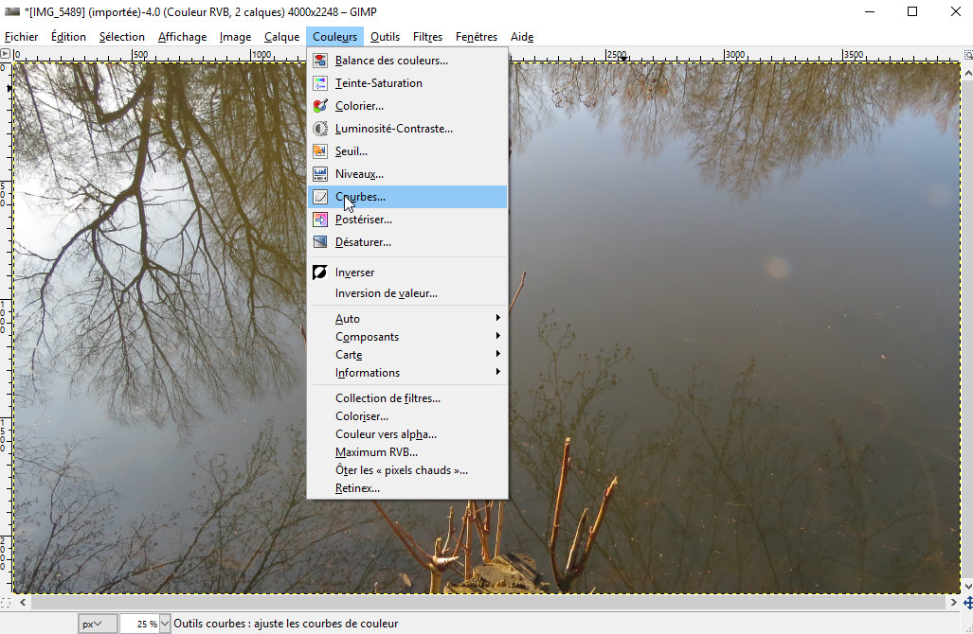Open the px unit dropdown
The width and height of the screenshot is (973, 634).
98,625
